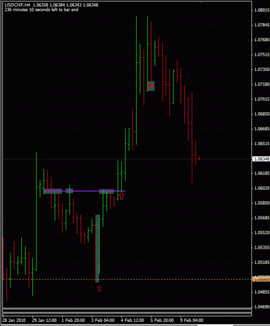270x326 pixels.
Task: Click the orange highlighted price label on scale
Action: pyautogui.click(x=261, y=279)
